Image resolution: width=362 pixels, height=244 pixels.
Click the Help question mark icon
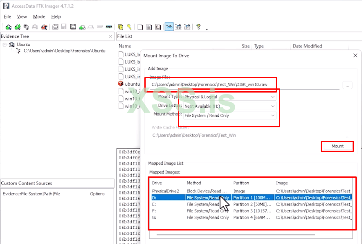click(x=198, y=27)
